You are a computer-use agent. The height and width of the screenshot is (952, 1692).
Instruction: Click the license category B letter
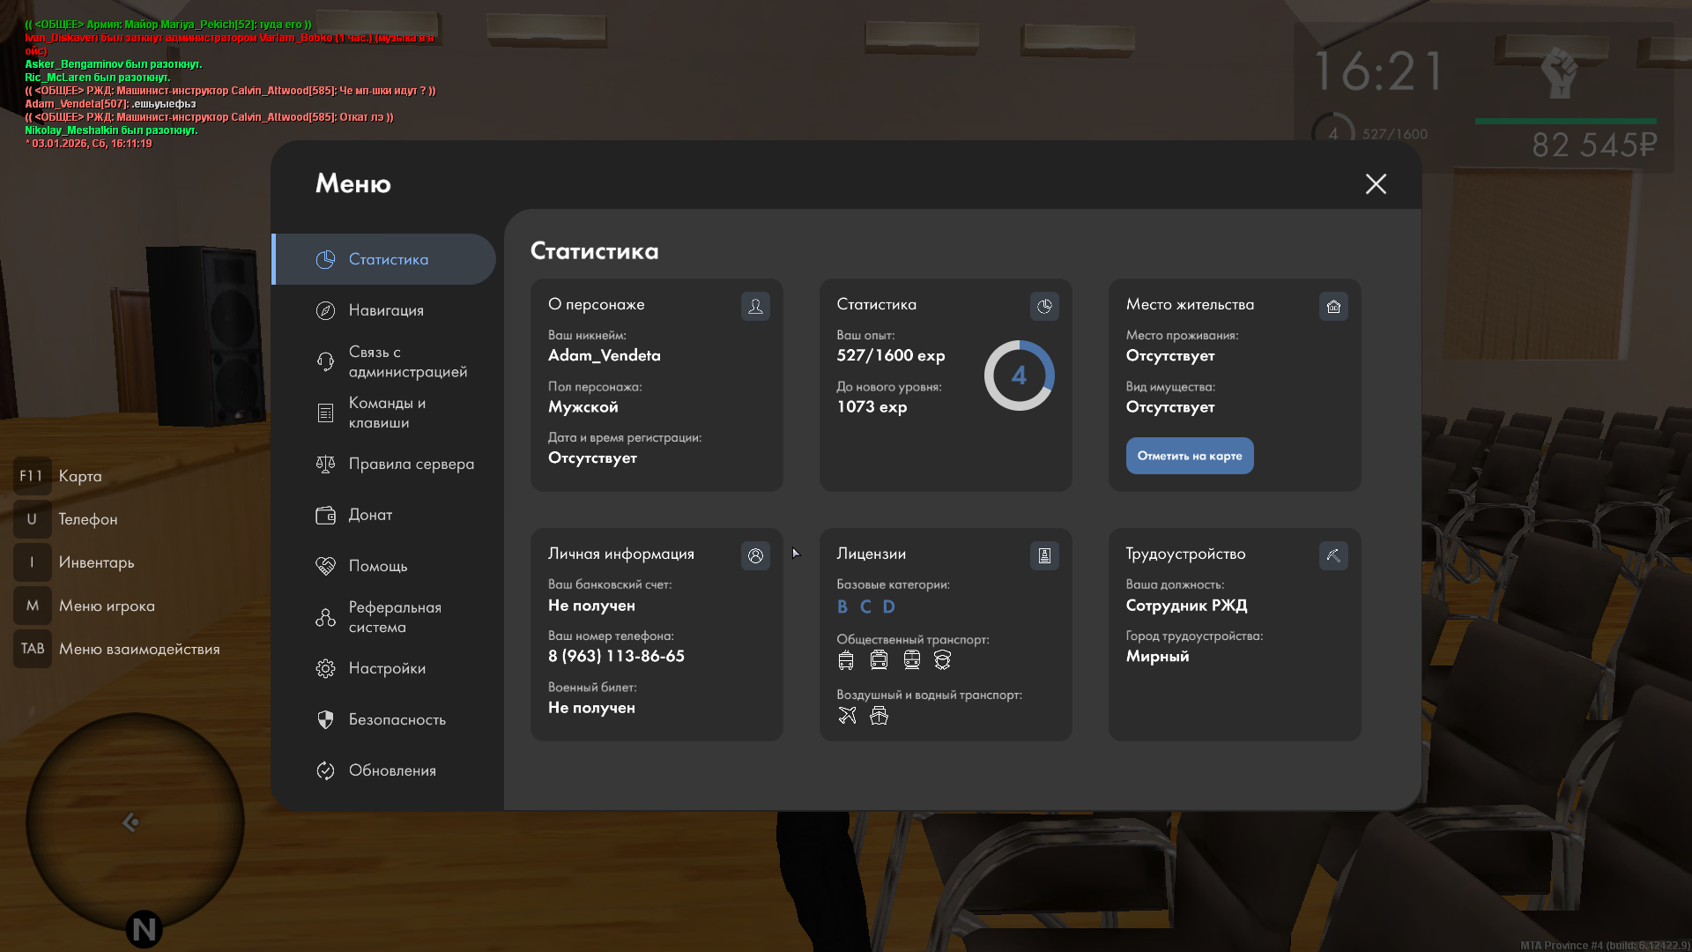[842, 606]
